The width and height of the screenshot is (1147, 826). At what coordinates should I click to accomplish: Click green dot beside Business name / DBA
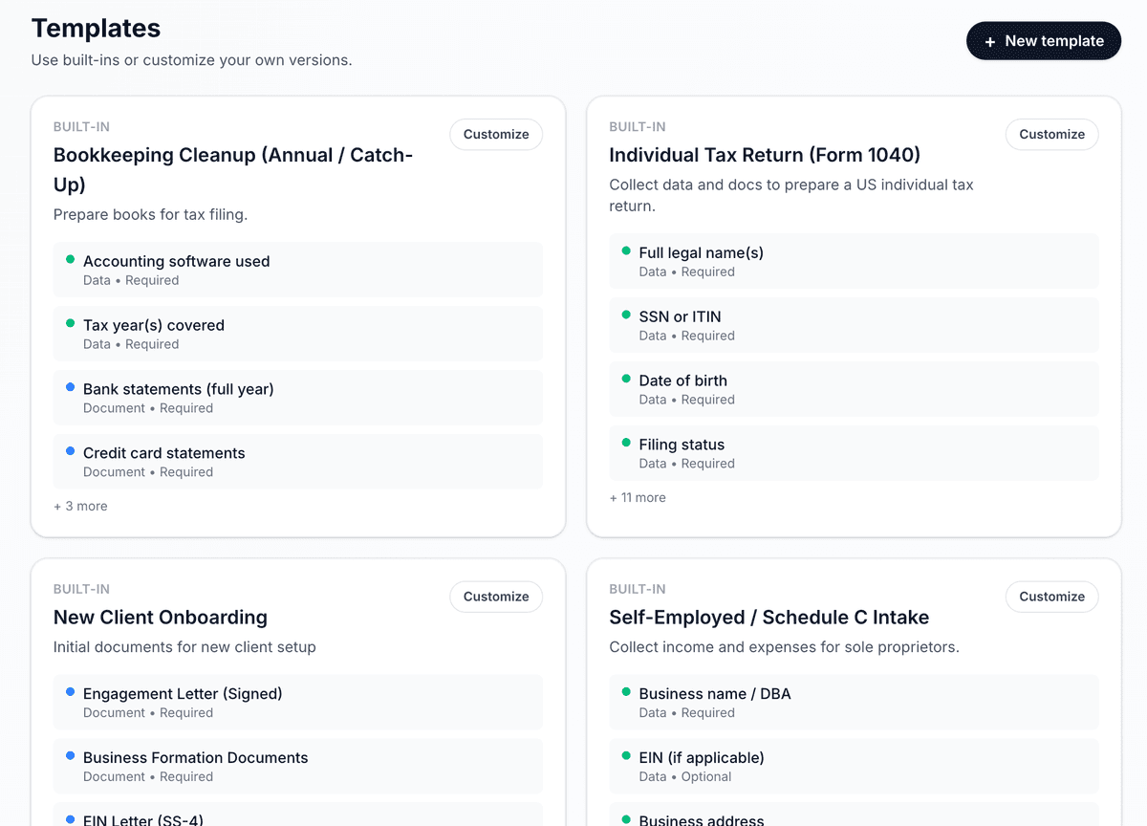(626, 692)
